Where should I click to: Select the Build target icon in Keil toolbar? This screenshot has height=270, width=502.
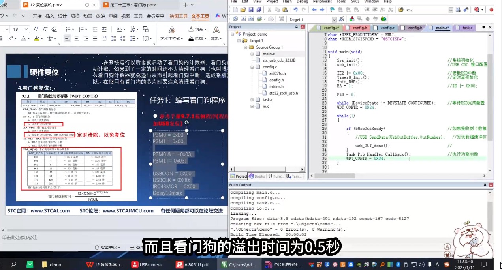click(x=244, y=19)
